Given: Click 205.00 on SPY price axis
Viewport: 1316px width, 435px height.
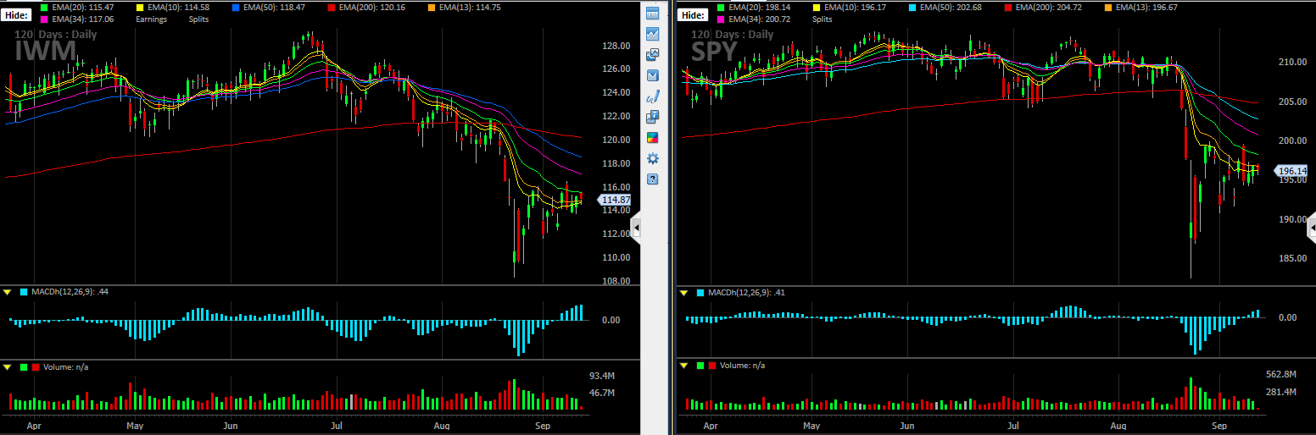Looking at the screenshot, I should pyautogui.click(x=1292, y=102).
